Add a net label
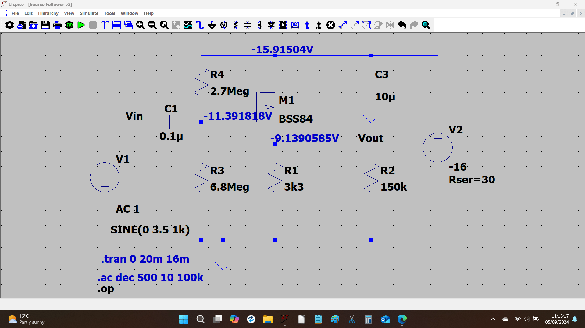 pyautogui.click(x=295, y=25)
